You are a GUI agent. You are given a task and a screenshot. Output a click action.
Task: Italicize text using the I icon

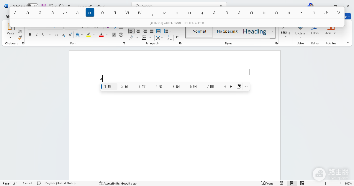coord(37,35)
